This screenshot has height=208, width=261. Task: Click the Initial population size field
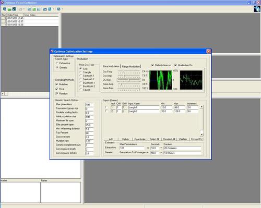click(x=89, y=117)
